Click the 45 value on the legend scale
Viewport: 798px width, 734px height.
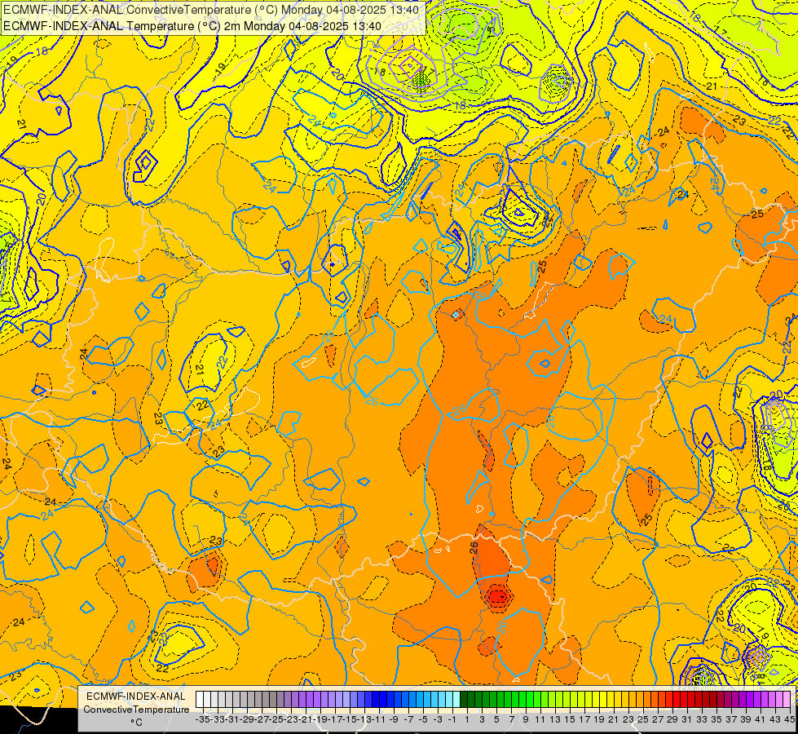click(789, 719)
